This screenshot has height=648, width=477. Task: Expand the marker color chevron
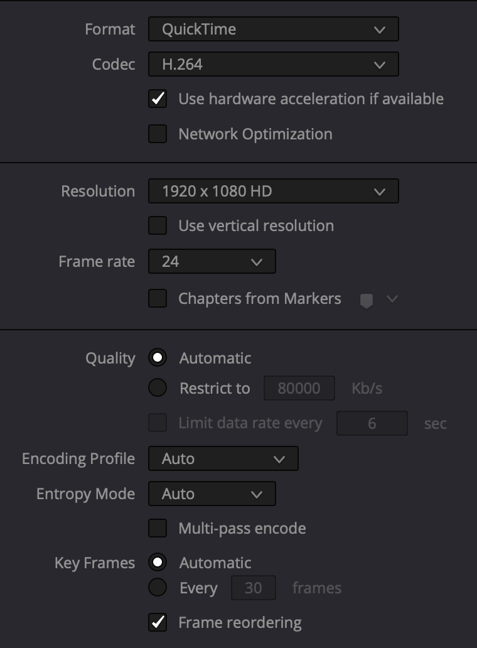point(393,299)
